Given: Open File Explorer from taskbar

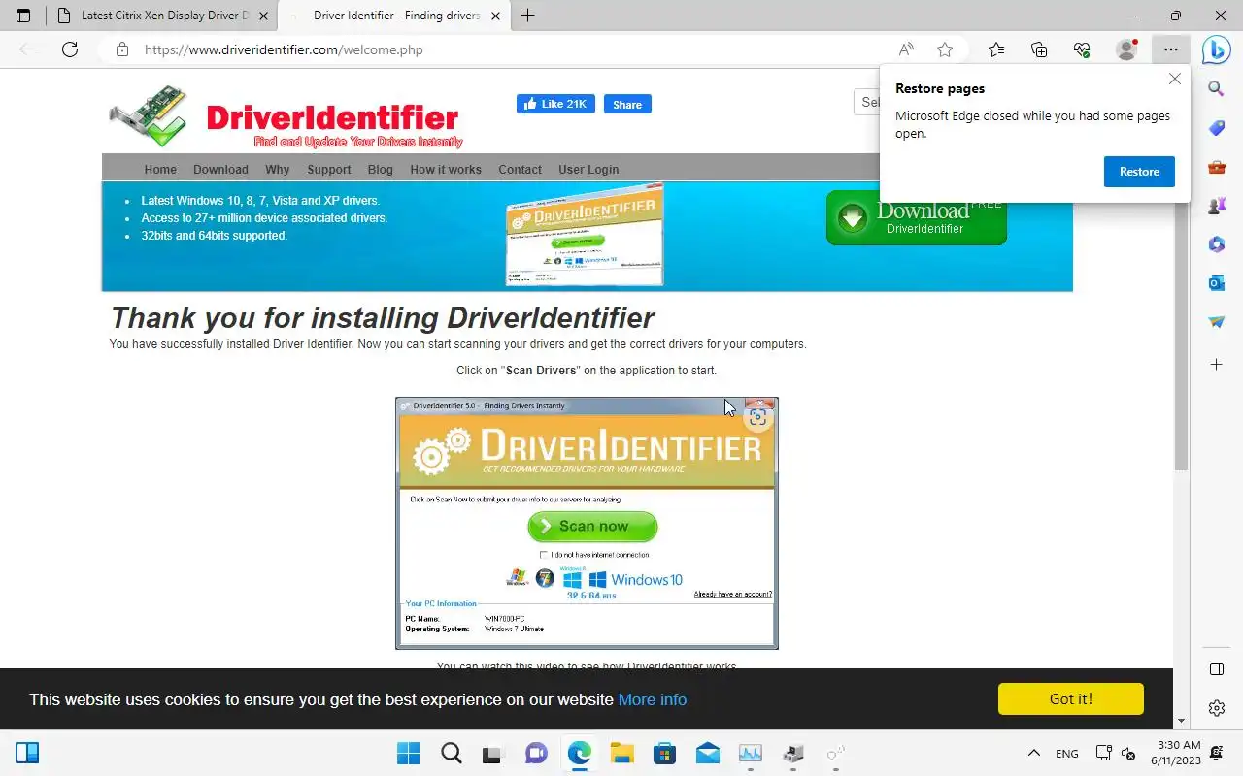Looking at the screenshot, I should pos(621,753).
